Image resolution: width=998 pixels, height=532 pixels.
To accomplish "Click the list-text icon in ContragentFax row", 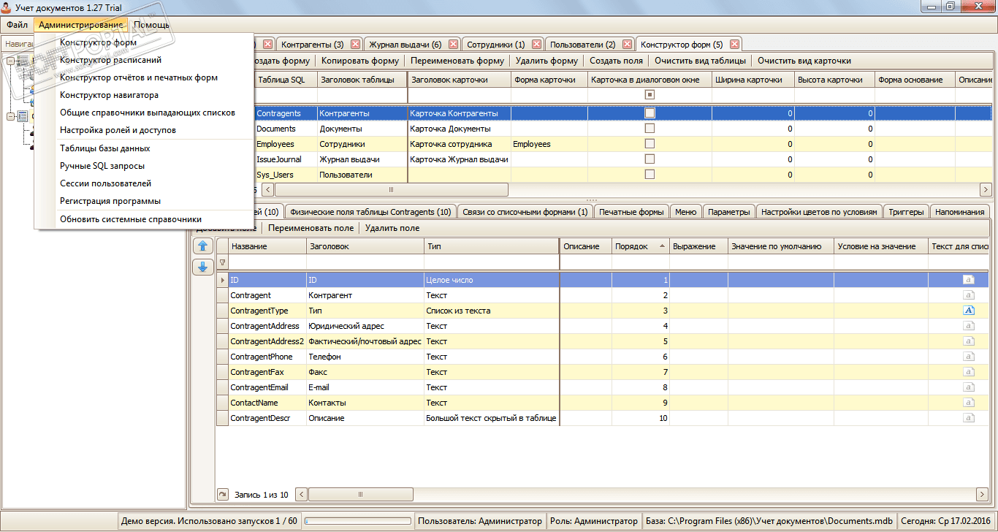I will click(969, 372).
